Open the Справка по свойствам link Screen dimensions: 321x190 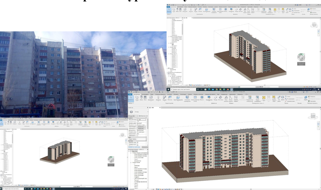[134, 147]
